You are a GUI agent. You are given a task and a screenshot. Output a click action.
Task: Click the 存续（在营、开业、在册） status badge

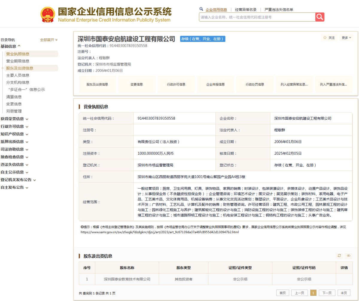[202, 39]
